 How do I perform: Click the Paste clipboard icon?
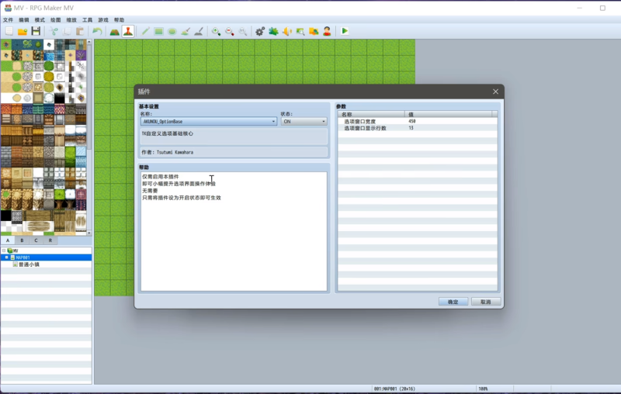point(80,31)
